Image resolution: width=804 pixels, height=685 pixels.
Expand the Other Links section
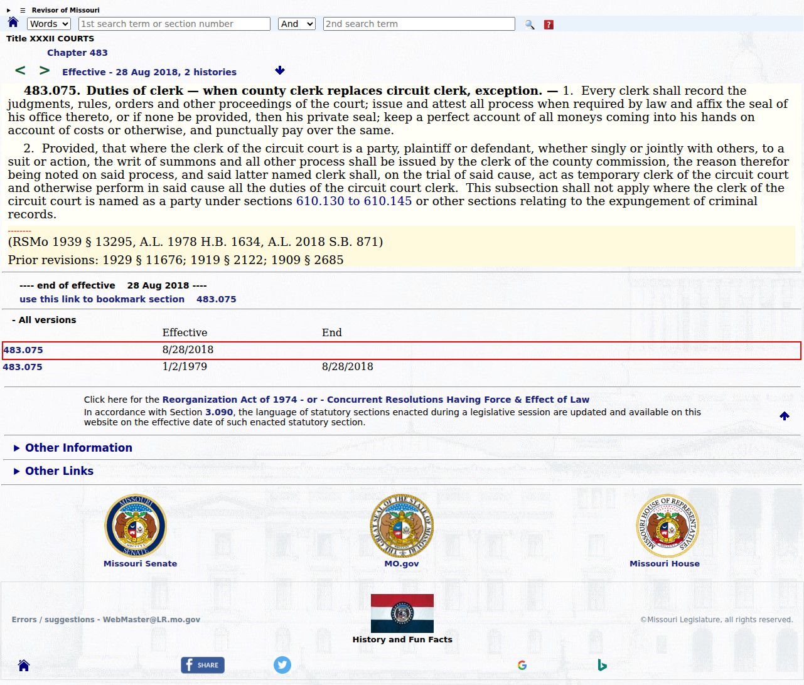(x=53, y=471)
